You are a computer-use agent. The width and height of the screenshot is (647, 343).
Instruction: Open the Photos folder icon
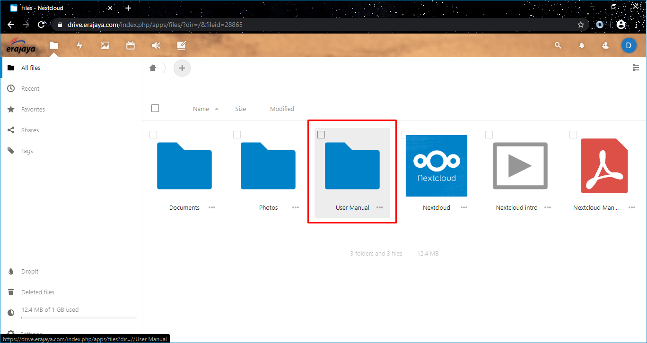pyautogui.click(x=268, y=166)
